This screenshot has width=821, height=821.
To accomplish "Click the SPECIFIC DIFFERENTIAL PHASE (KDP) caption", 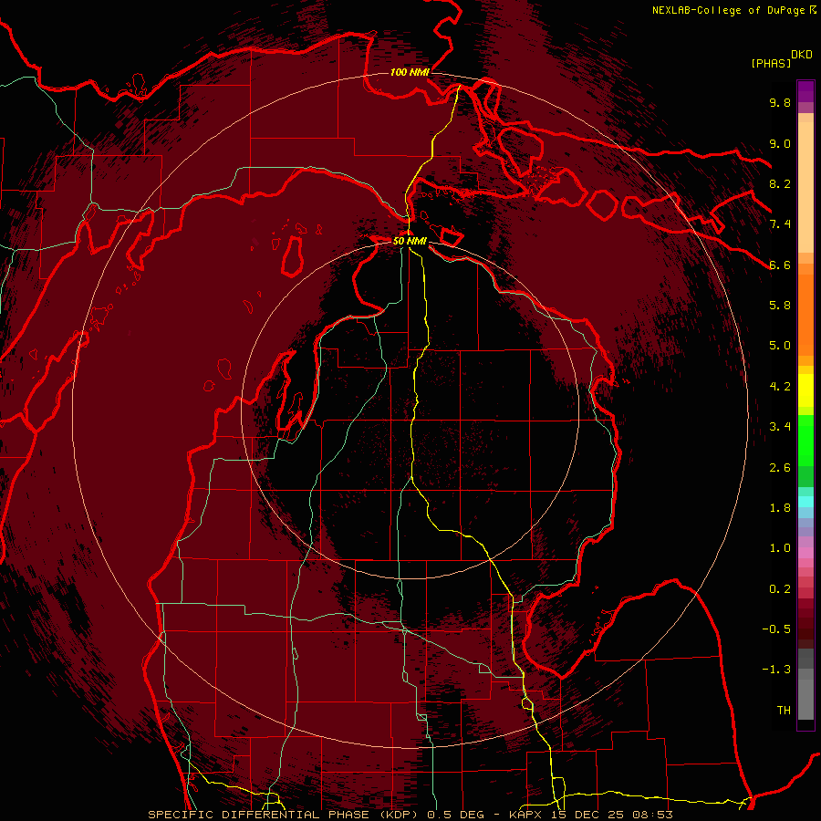I will coord(284,815).
